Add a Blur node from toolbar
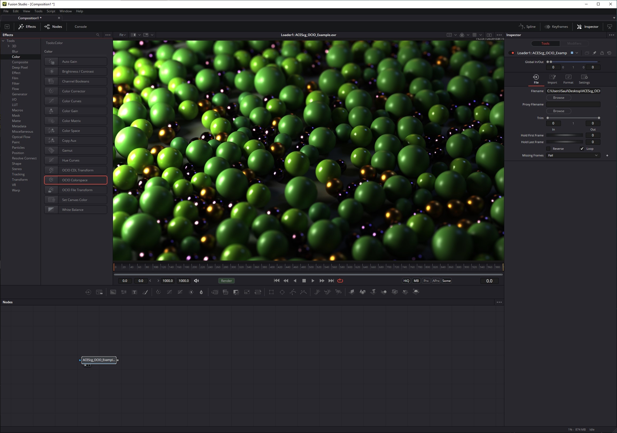The image size is (617, 433). tap(201, 292)
